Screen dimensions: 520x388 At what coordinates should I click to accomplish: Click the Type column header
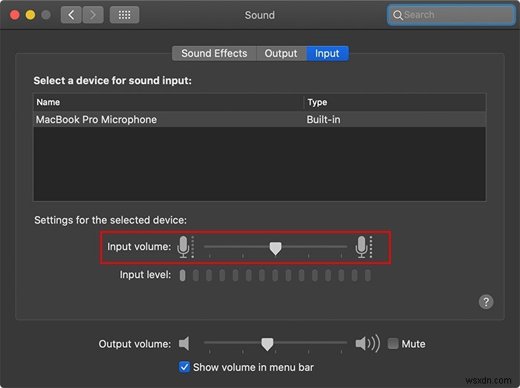click(394, 102)
